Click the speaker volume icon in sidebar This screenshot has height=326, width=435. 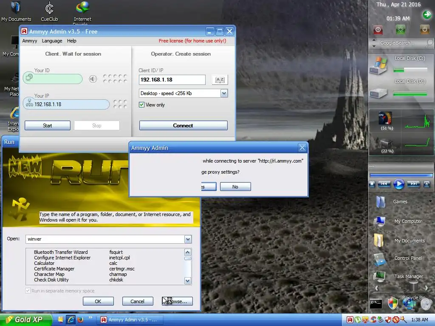click(x=426, y=304)
